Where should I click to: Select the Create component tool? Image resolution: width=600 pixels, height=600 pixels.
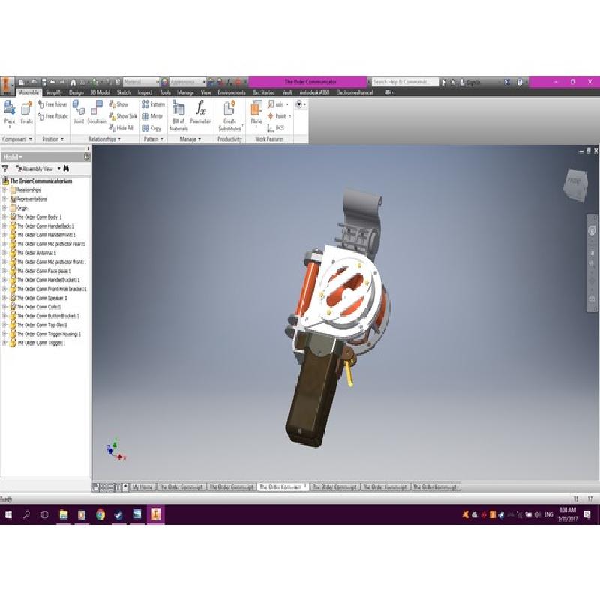click(26, 113)
